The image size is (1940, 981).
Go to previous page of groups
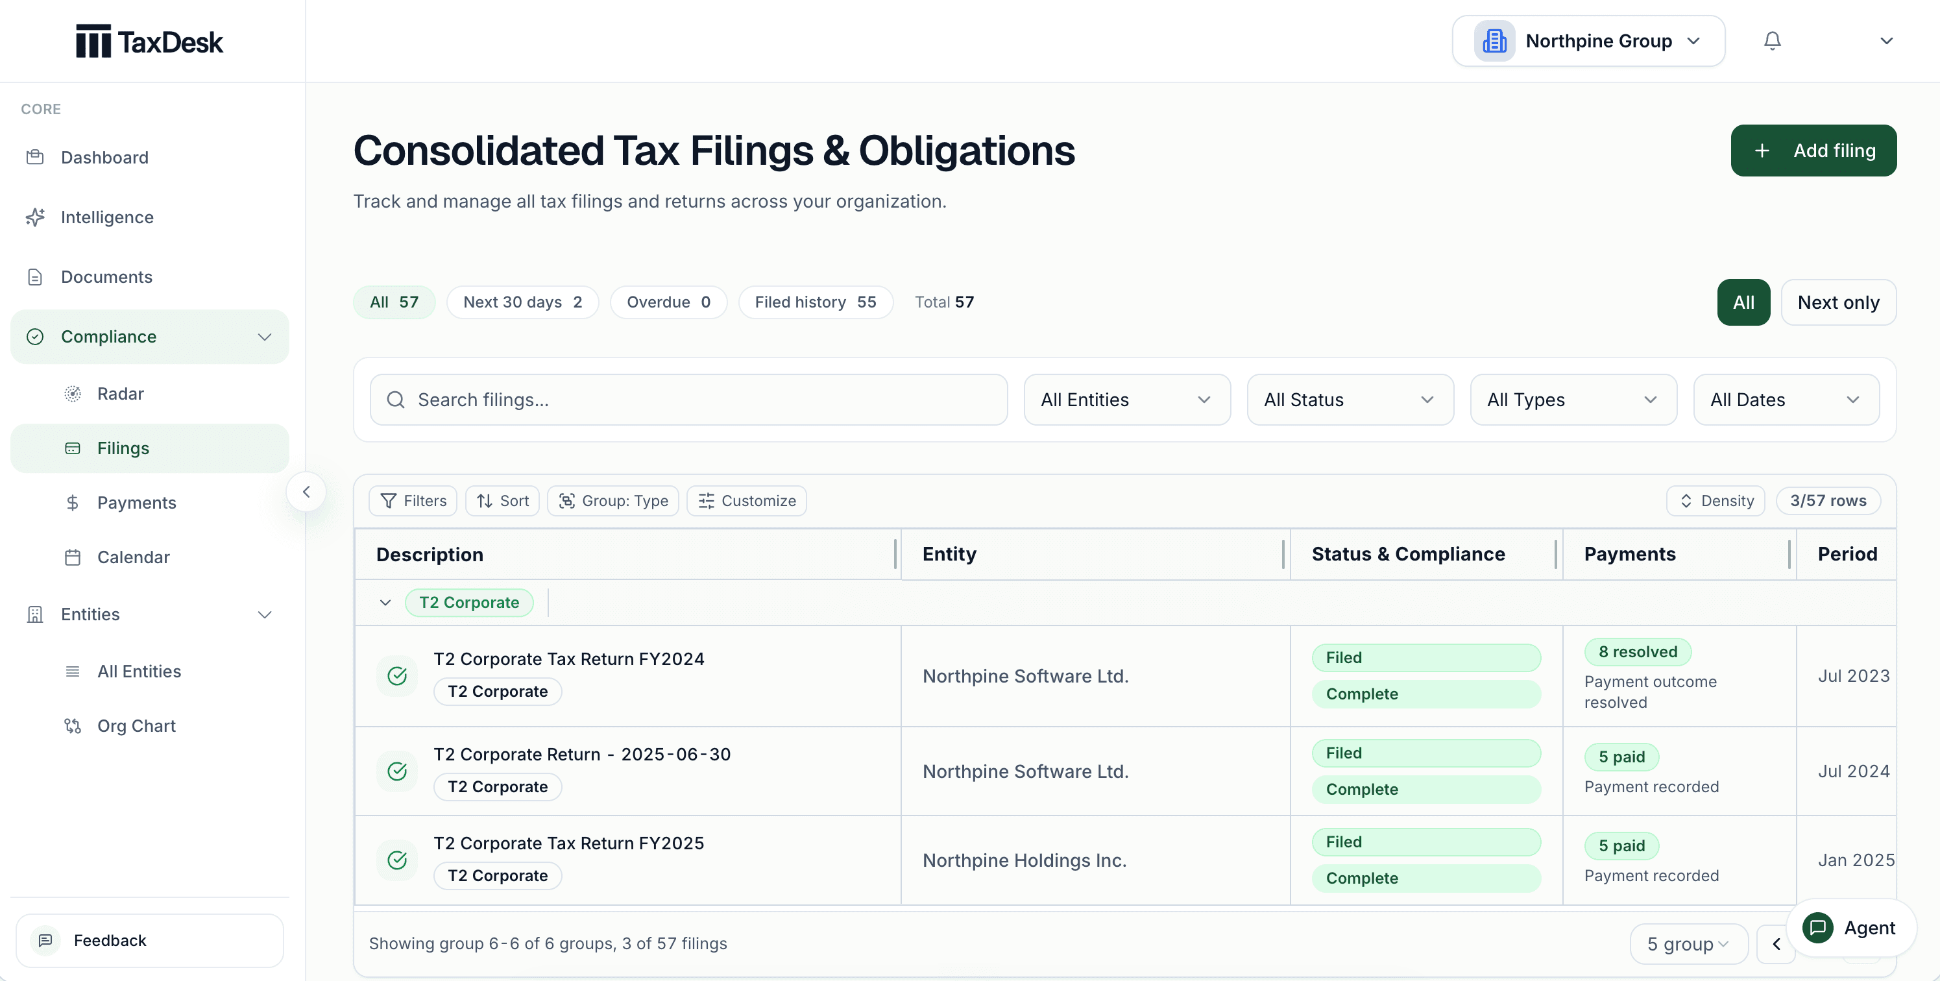[x=1776, y=944]
